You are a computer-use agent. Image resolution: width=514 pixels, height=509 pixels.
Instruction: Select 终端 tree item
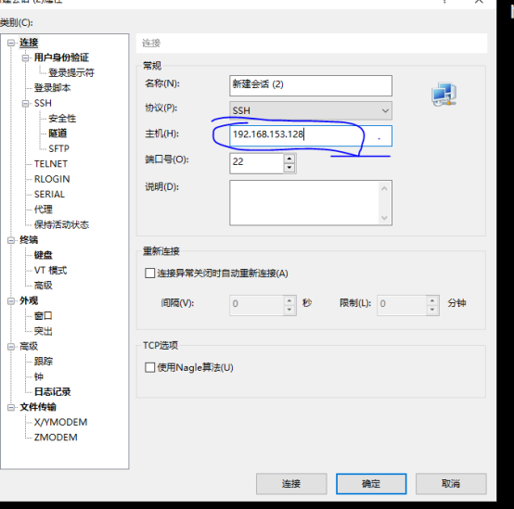click(x=29, y=240)
